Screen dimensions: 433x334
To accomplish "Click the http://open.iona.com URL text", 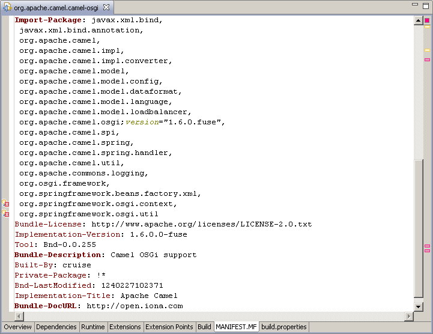I will coord(135,306).
